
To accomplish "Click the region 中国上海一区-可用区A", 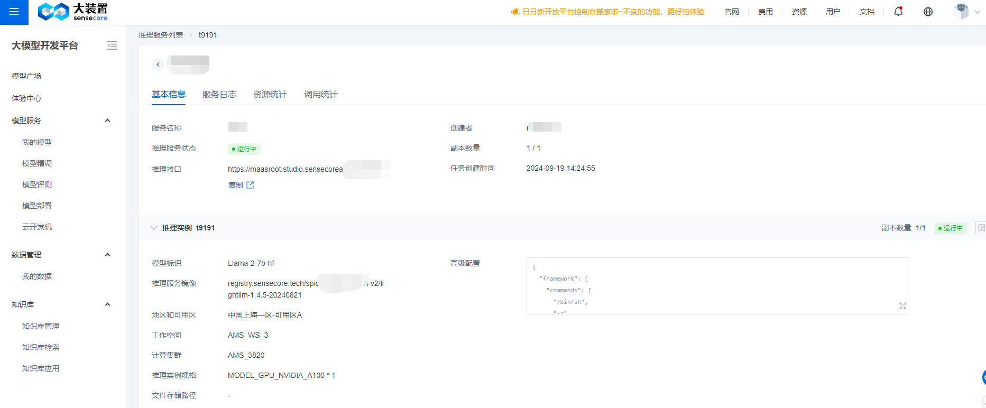I will pyautogui.click(x=265, y=315).
